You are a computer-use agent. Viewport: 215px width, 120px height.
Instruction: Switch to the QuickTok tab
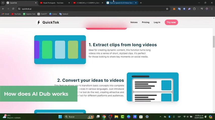[x=22, y=3]
